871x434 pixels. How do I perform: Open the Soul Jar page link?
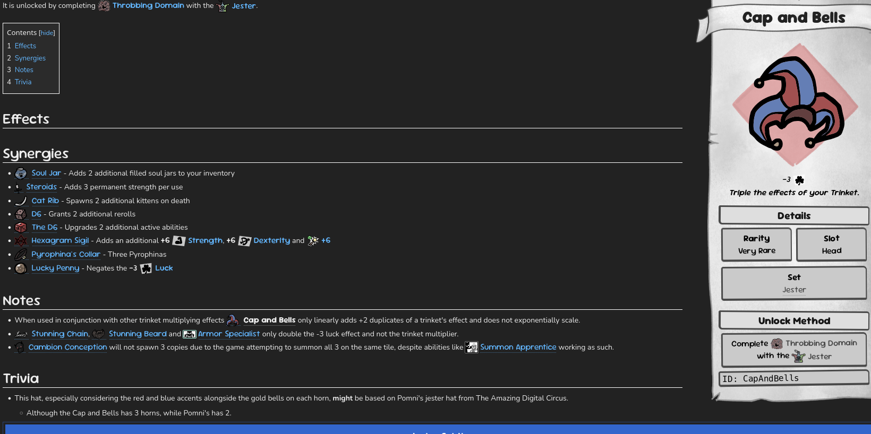click(x=46, y=173)
